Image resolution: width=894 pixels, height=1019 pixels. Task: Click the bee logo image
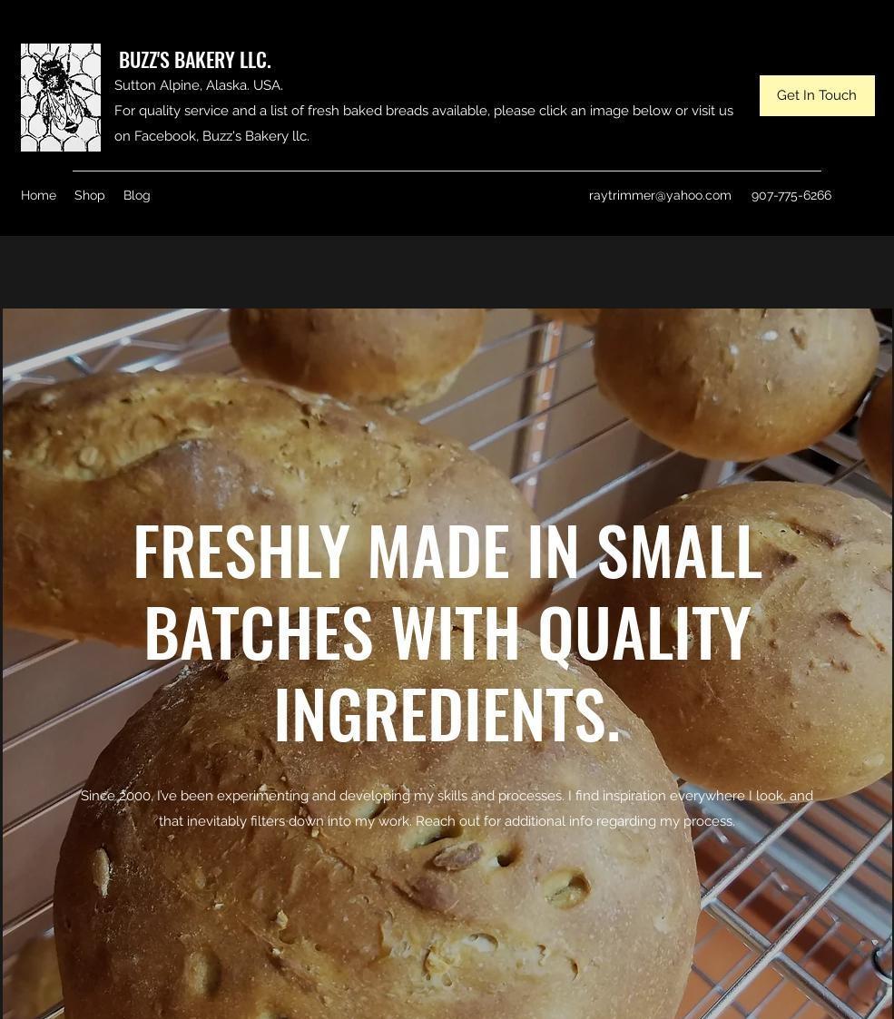[x=61, y=97]
